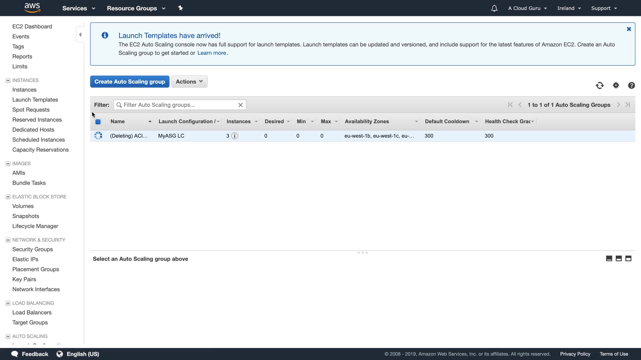Toggle the select-all checkbox in the table header
641x360 pixels.
[x=98, y=122]
